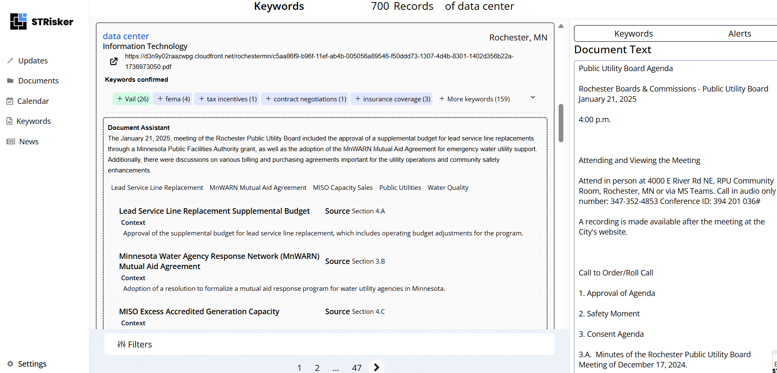Click the STRisker logo icon
This screenshot has width=777, height=373.
[18, 21]
